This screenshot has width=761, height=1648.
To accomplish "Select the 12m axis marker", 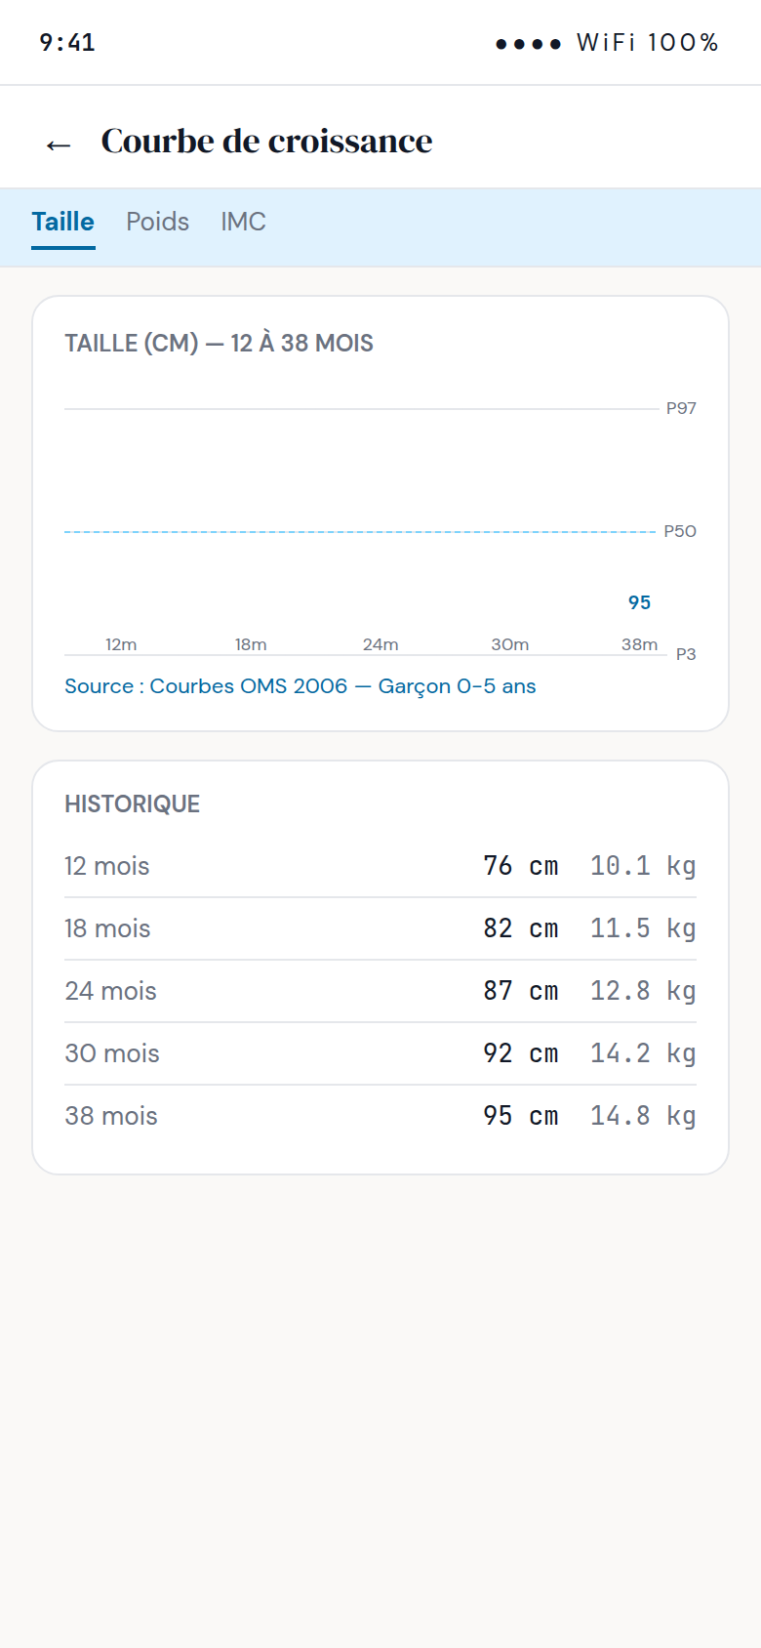I will tap(121, 644).
